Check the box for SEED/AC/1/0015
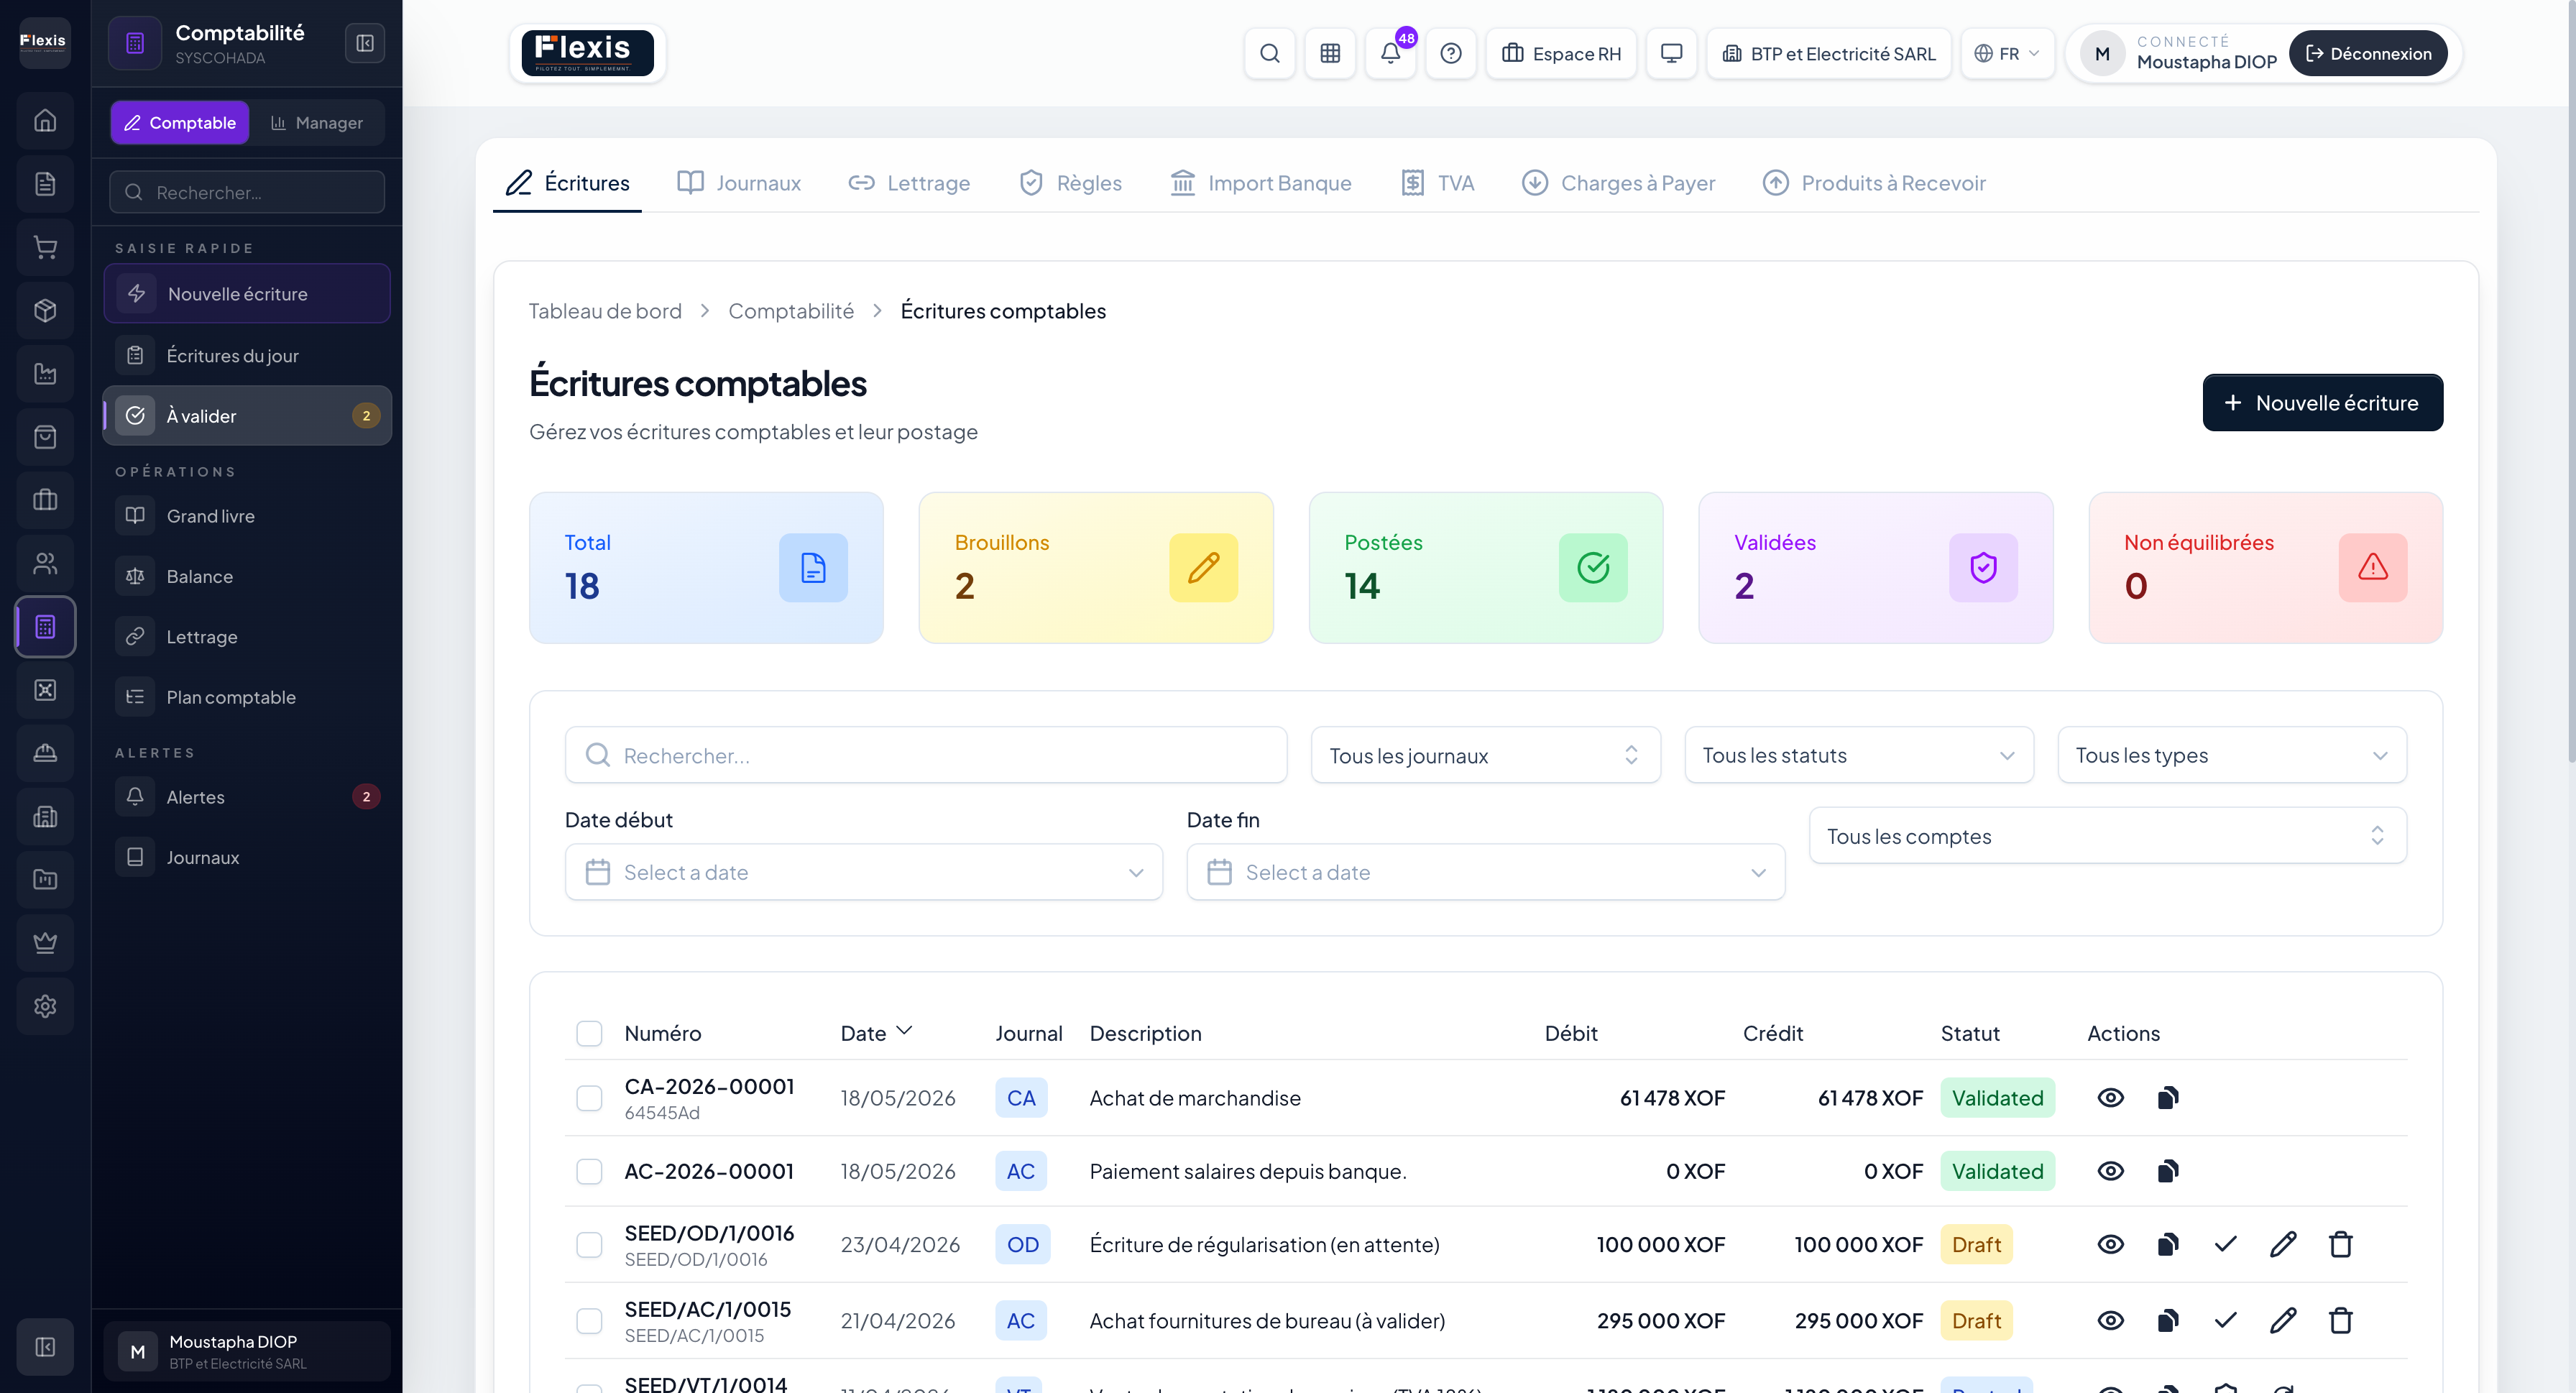 pyautogui.click(x=589, y=1320)
